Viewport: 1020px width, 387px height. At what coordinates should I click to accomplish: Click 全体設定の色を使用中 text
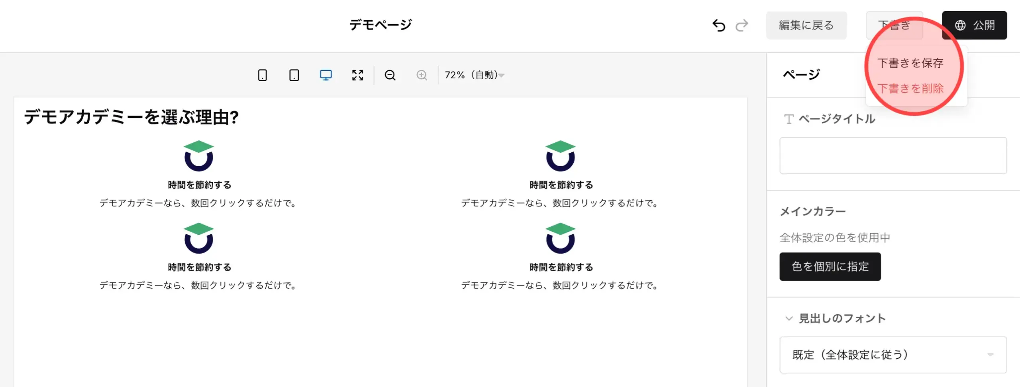point(835,237)
